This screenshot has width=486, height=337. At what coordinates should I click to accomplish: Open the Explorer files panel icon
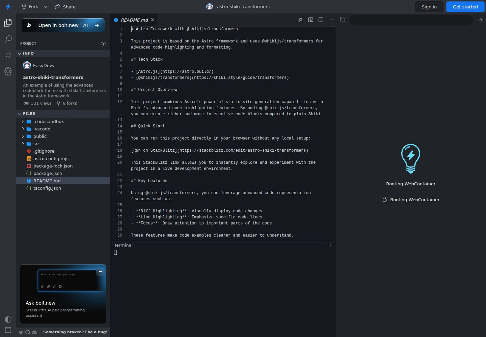point(8,23)
